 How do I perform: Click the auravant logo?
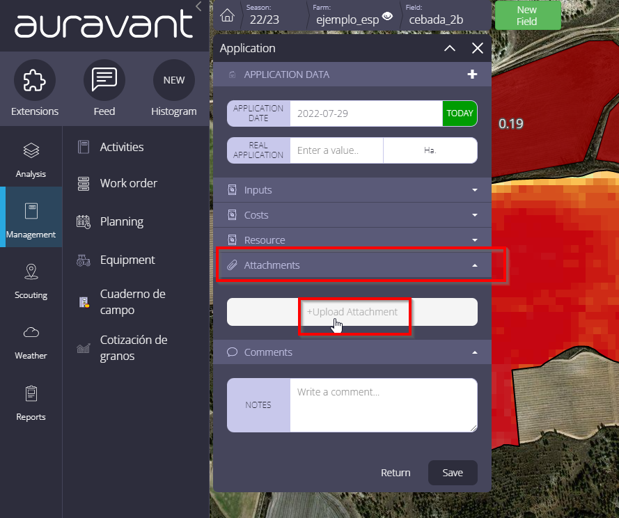104,24
